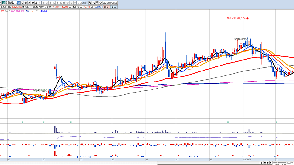Viewport: 294px width, 165px height.
Task: Choose the 1 interval button
Action: (x=44, y=3)
